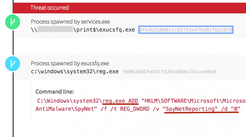Click the blue exucsfq.exe process node icon
This screenshot has width=246, height=137.
pyautogui.click(x=13, y=64)
